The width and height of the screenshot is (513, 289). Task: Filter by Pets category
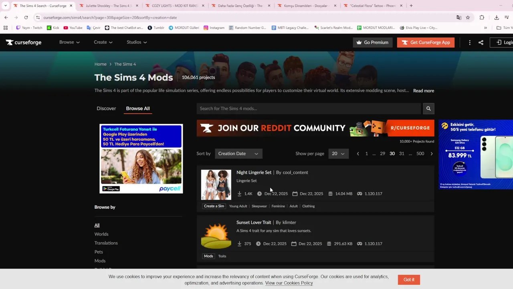tap(99, 252)
